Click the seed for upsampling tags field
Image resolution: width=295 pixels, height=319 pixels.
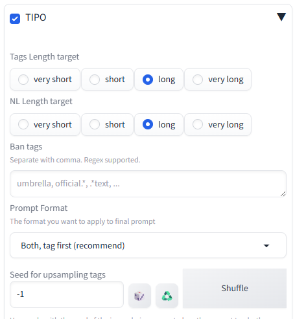pyautogui.click(x=67, y=294)
